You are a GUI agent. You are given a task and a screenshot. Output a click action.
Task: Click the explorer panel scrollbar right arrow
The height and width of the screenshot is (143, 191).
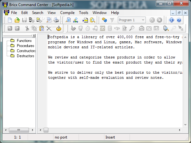[x=33, y=130]
